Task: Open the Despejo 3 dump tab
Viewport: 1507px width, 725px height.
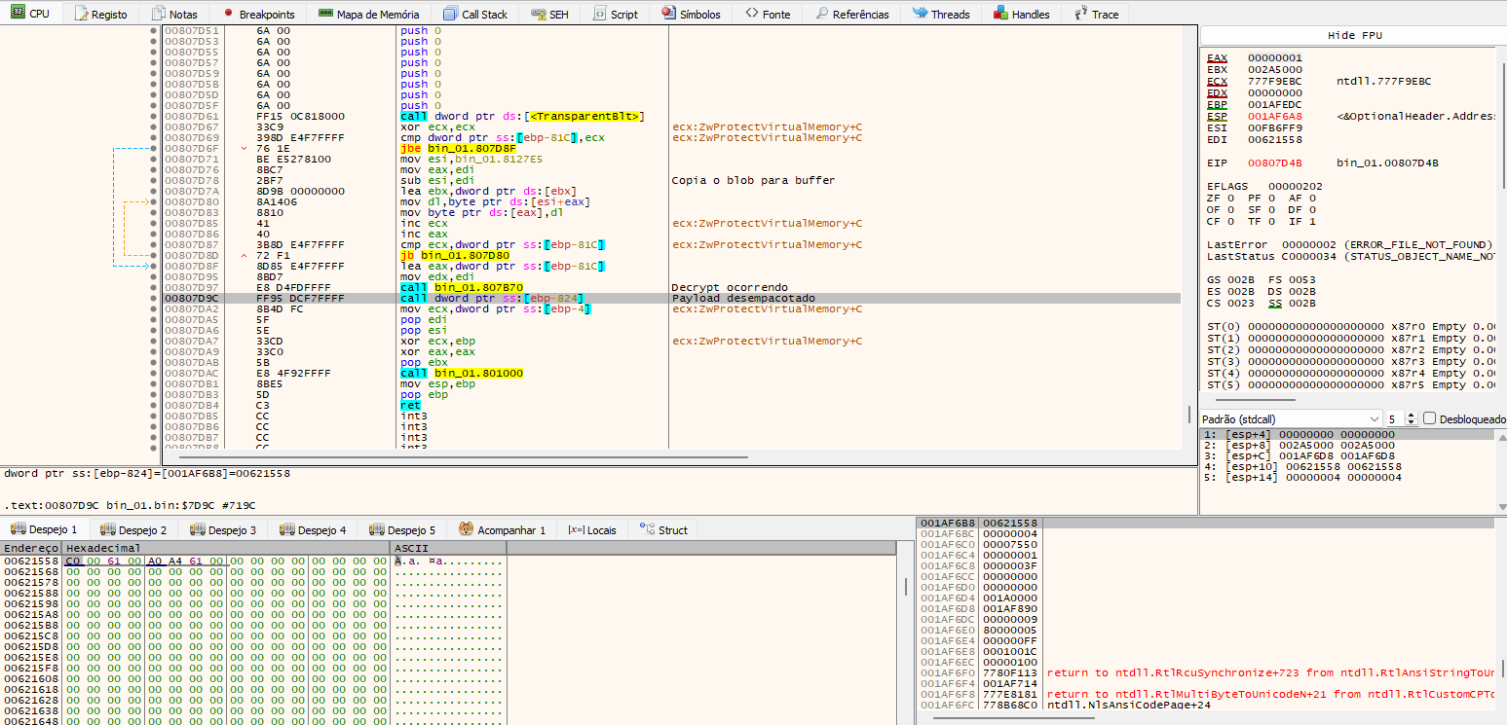Action: pos(223,529)
